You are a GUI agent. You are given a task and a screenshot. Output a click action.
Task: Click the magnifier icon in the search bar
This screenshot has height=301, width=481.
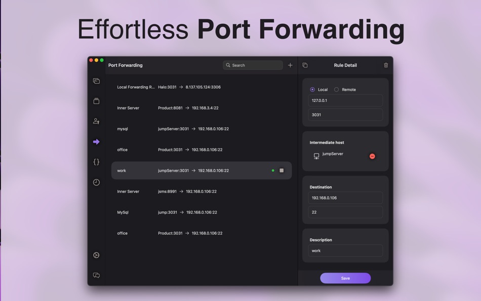229,65
